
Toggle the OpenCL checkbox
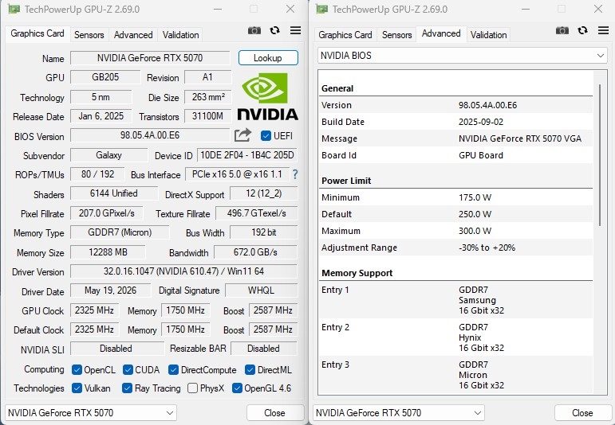pos(77,370)
